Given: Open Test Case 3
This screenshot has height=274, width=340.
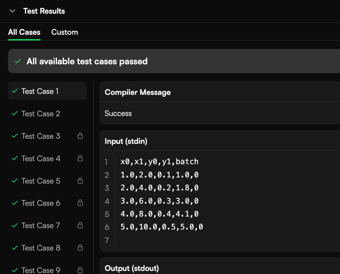Looking at the screenshot, I should (x=41, y=136).
